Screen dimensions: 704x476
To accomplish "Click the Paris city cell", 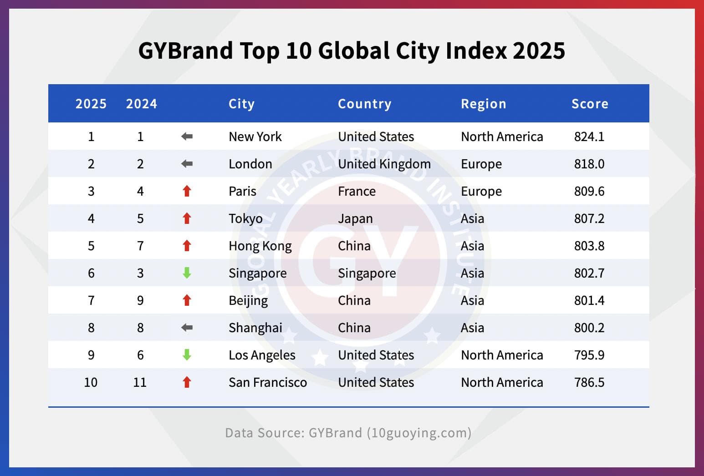I will click(x=242, y=191).
